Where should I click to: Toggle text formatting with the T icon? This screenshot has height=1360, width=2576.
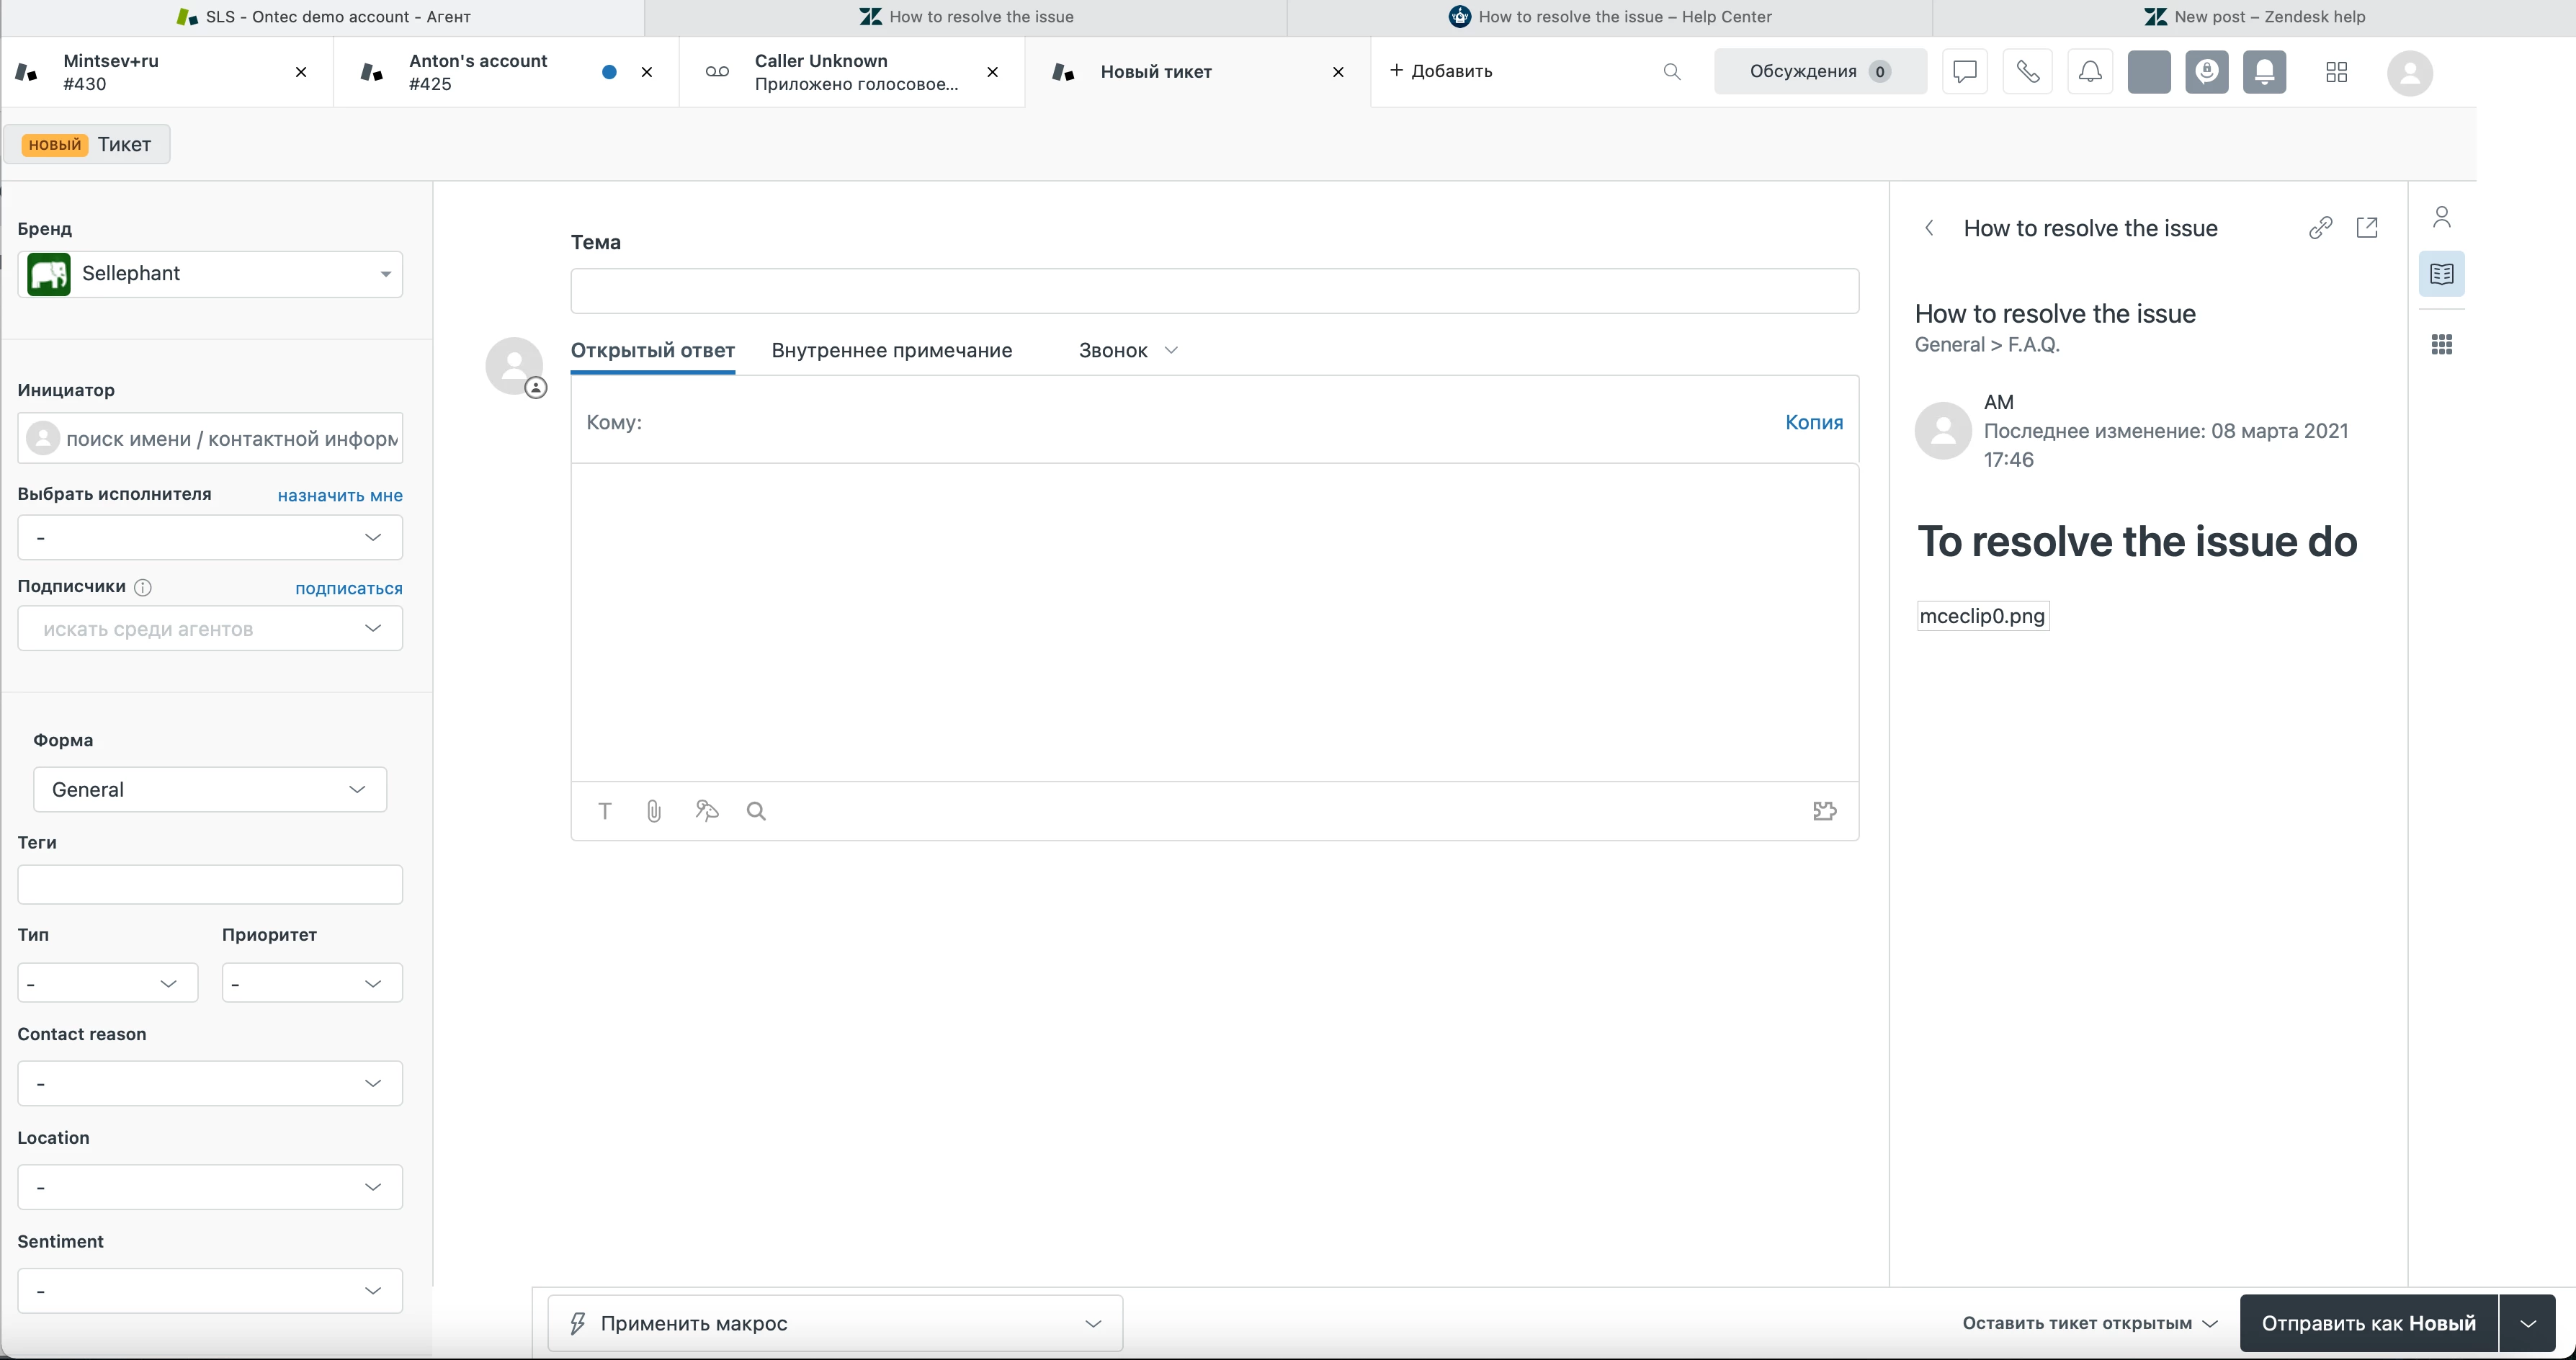coord(604,811)
